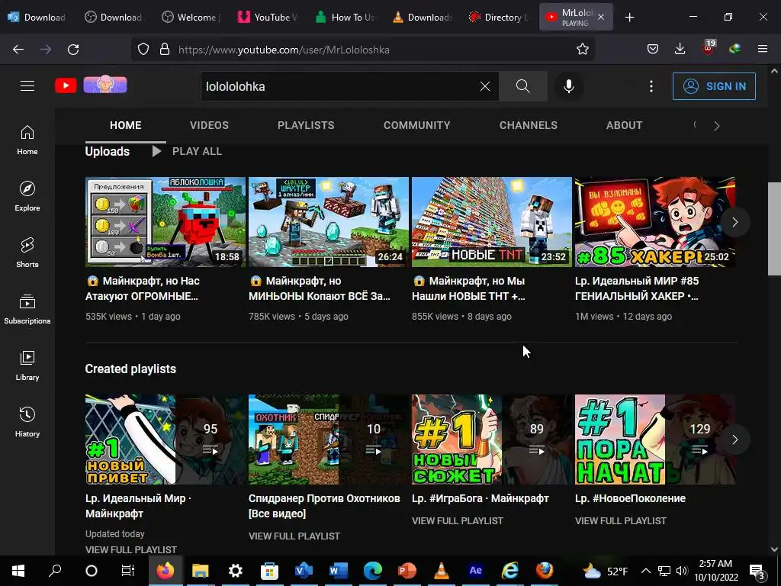The height and width of the screenshot is (586, 781).
Task: Open Shorts in the sidebar
Action: click(27, 253)
